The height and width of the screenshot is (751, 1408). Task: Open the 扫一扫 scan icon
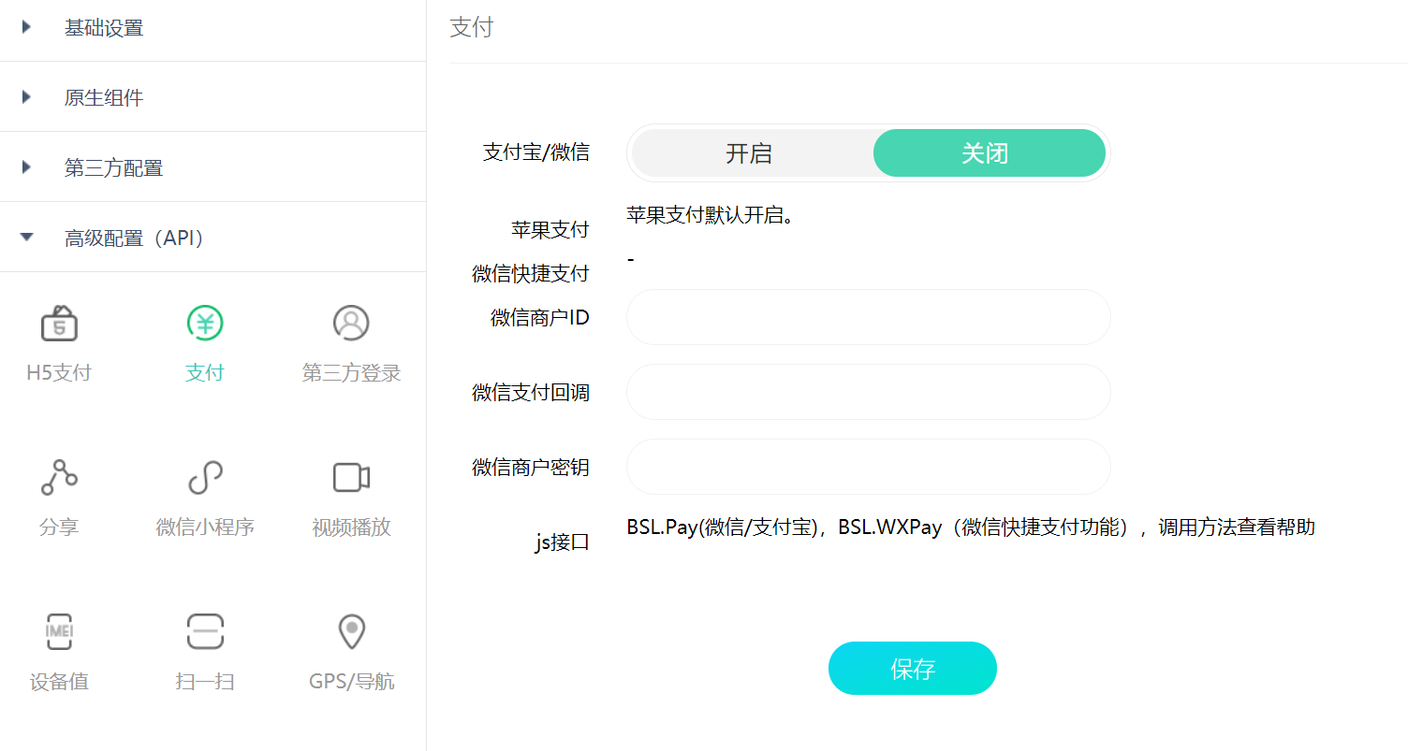205,632
